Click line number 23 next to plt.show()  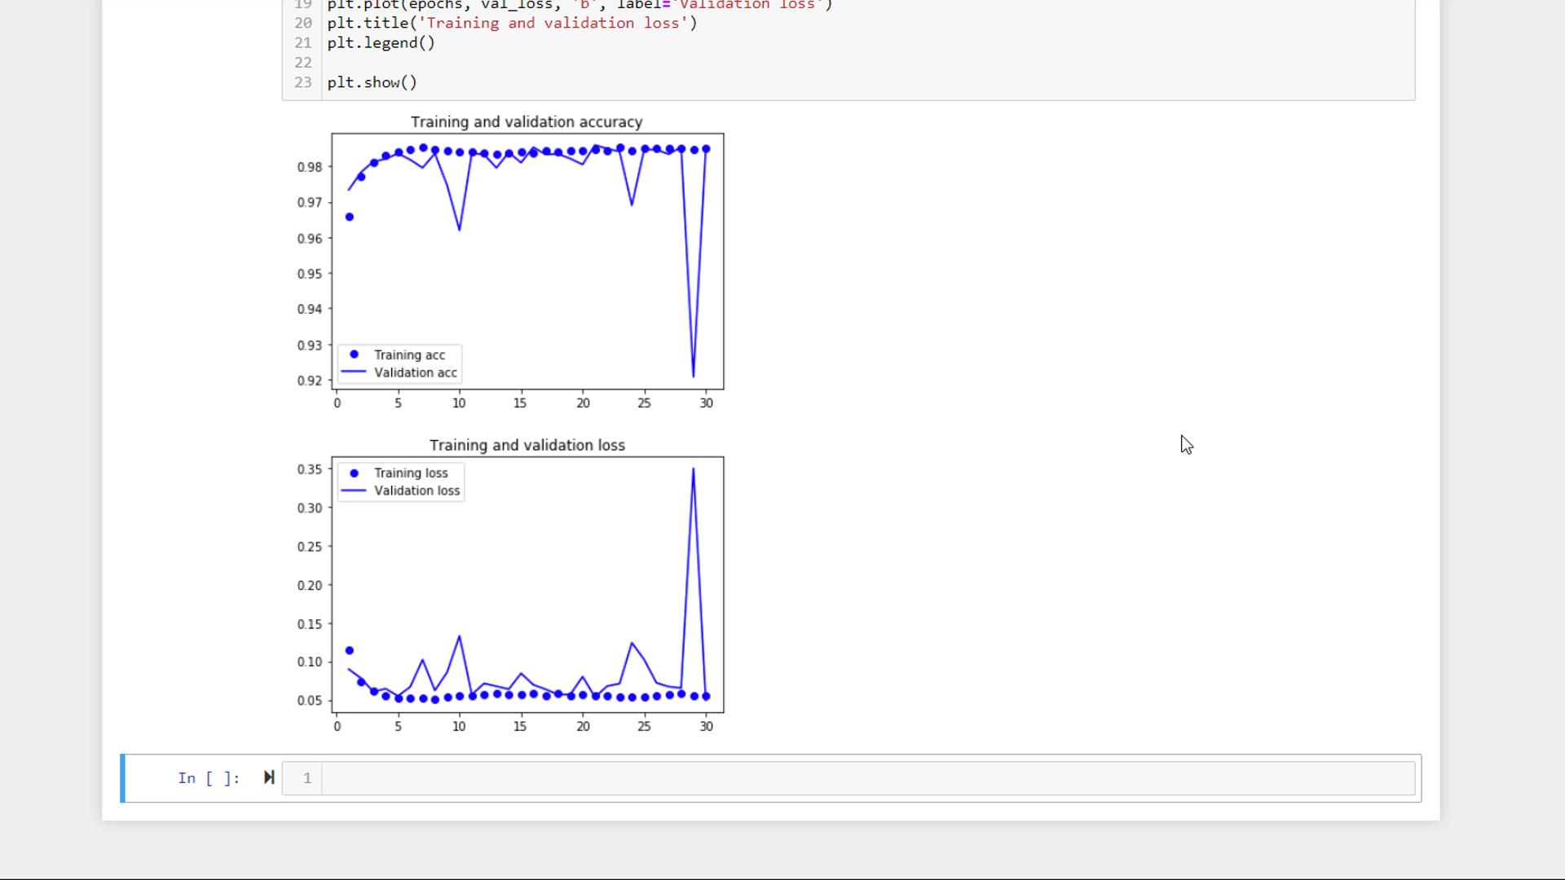coord(302,81)
